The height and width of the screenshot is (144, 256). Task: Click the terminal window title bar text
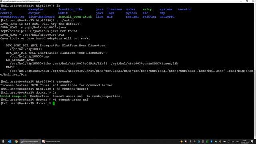tap(21, 1)
